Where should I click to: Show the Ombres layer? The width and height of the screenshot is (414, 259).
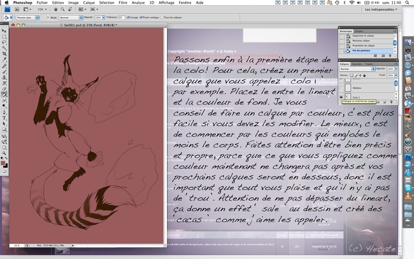click(x=341, y=88)
